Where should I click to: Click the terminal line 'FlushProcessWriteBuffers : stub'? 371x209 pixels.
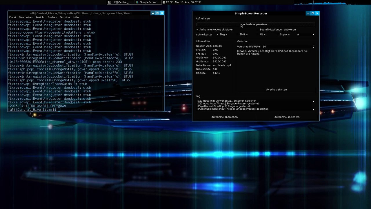[51, 33]
